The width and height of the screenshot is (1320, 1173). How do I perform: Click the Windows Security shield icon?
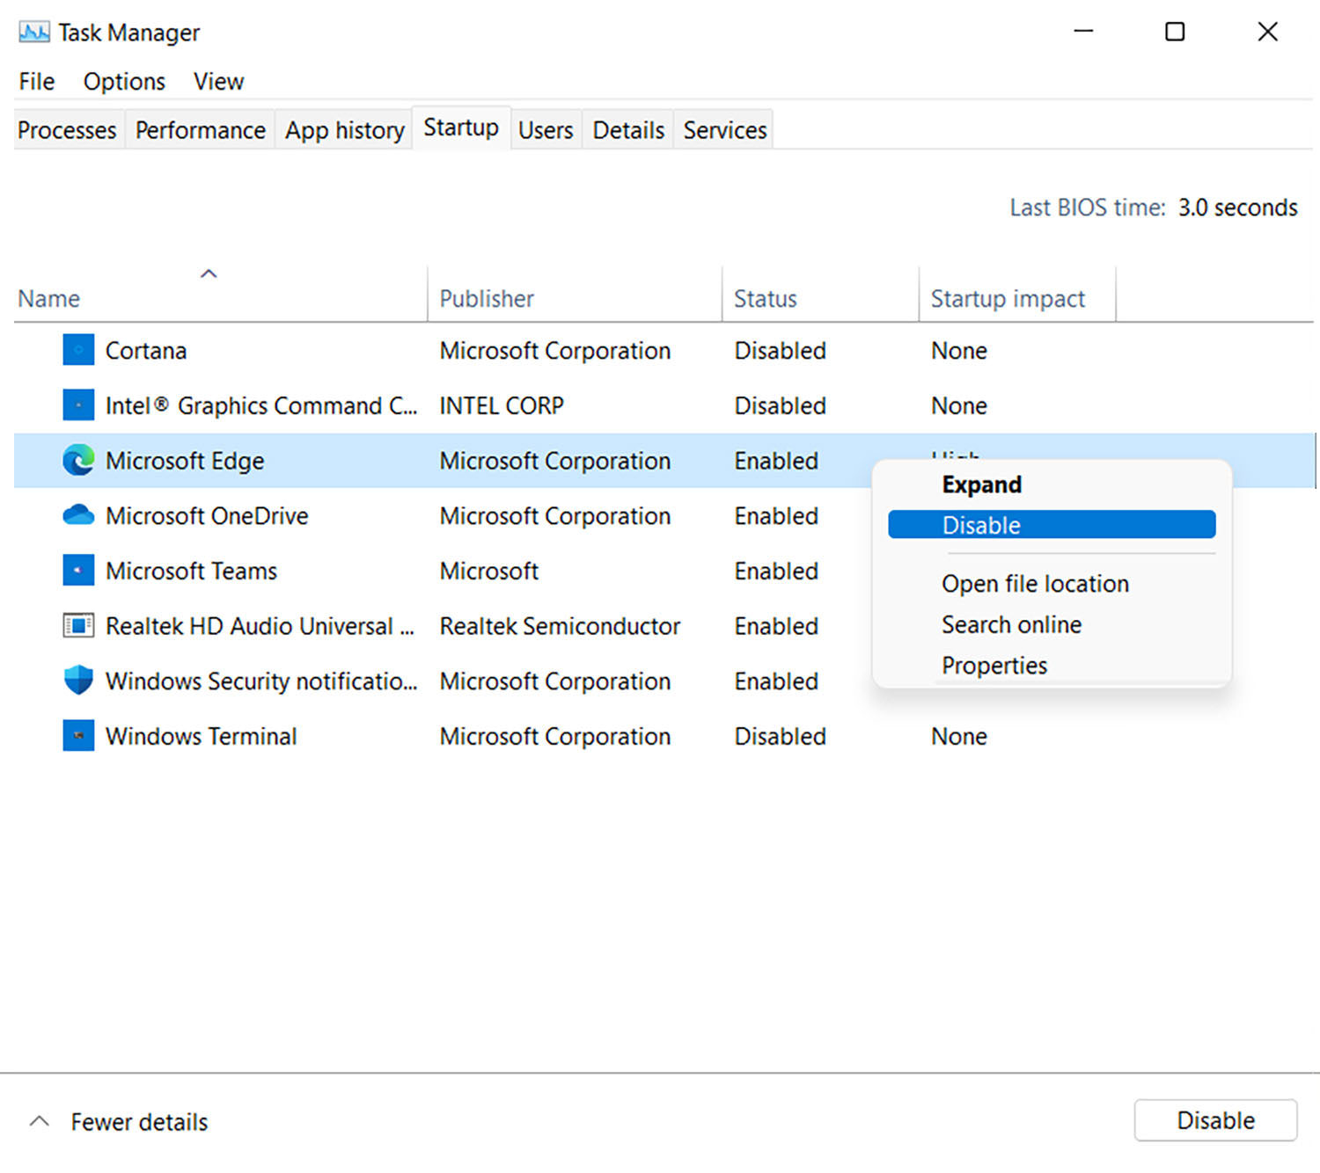tap(78, 681)
